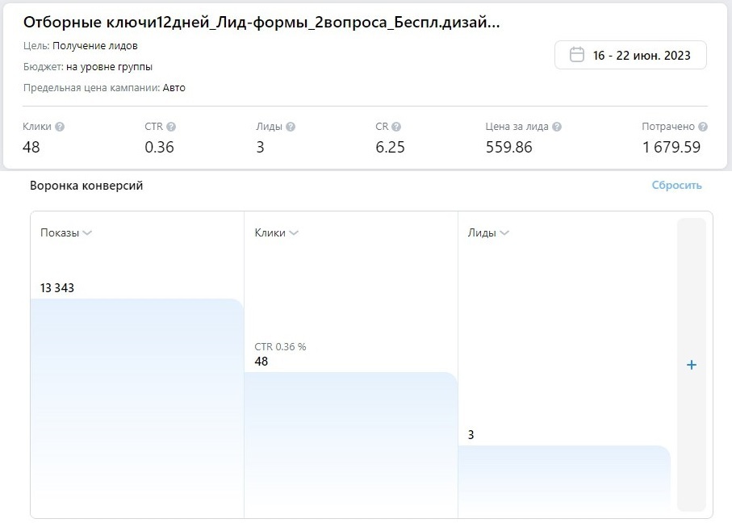Viewport: 732px width, 523px height.
Task: Expand the Лиды funnel column dropdown
Action: tap(504, 233)
